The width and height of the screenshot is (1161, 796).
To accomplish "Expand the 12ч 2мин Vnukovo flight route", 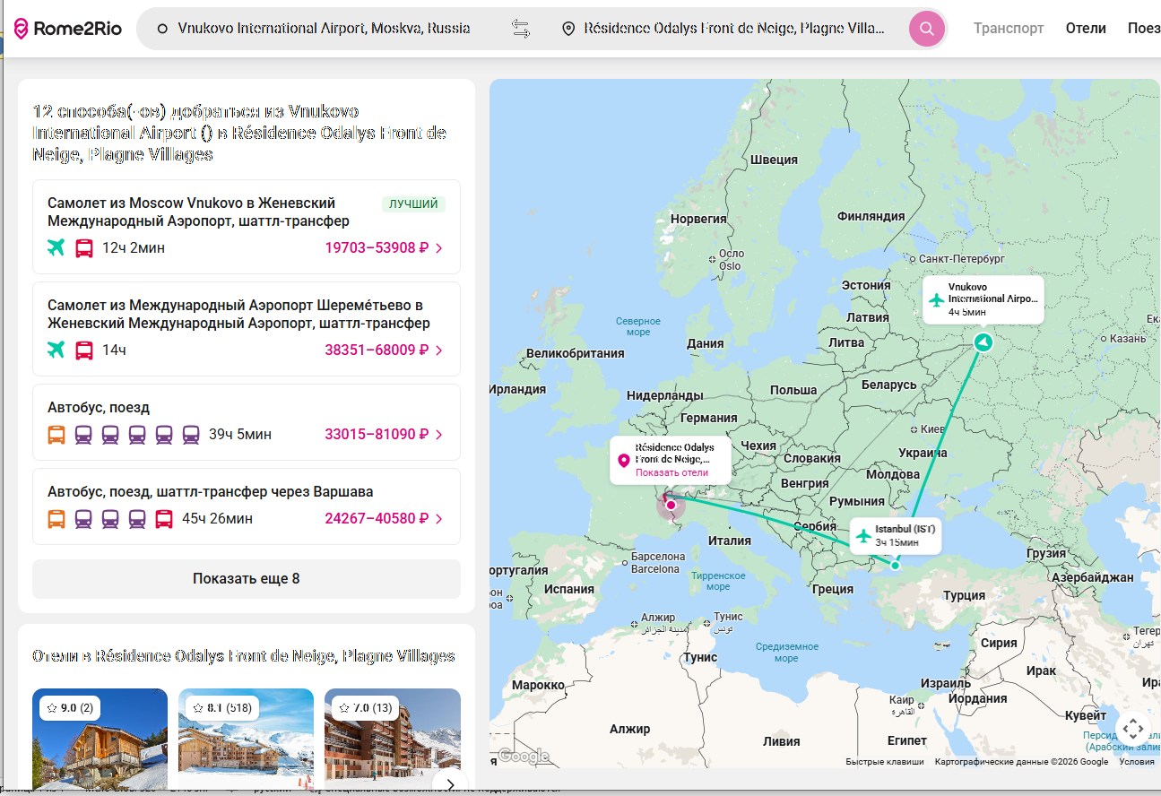I will (246, 227).
